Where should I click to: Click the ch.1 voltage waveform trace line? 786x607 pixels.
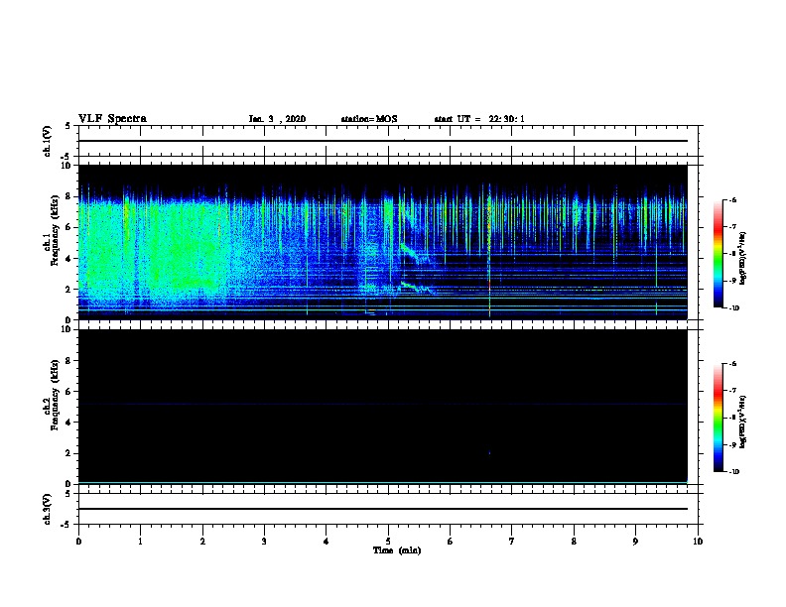[x=383, y=141]
